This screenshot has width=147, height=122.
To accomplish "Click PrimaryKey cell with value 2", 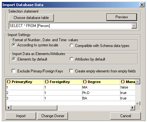I will pyautogui.click(x=25, y=93).
